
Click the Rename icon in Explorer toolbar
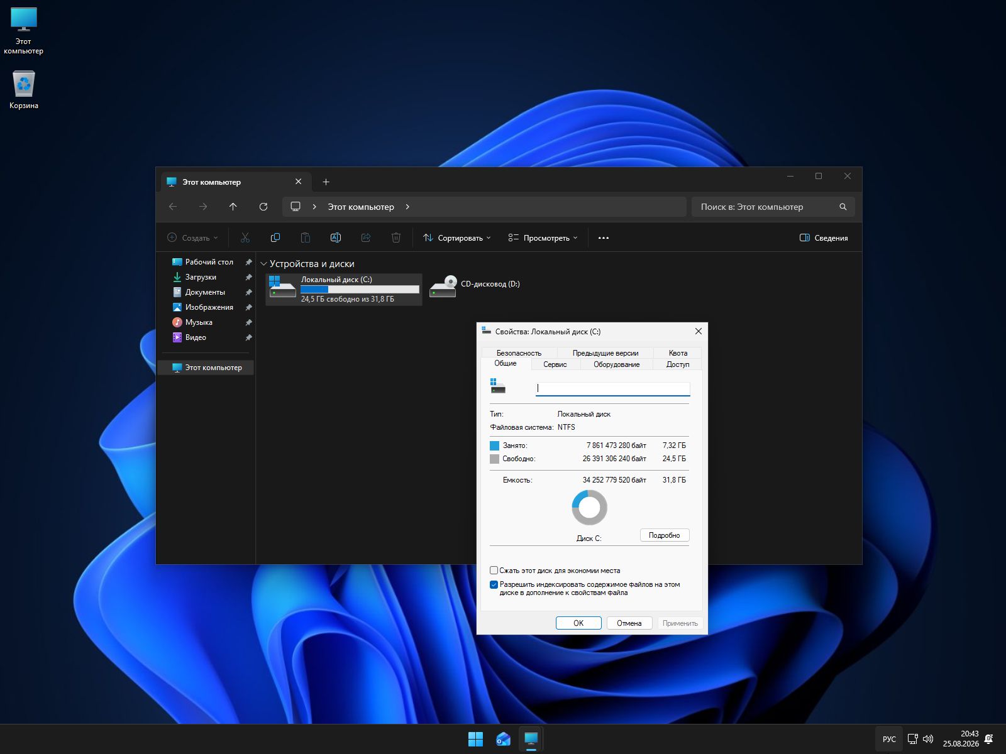335,238
